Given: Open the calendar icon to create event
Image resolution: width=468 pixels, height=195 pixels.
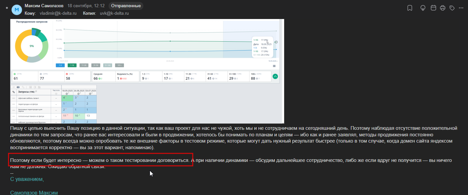Looking at the screenshot, I should tap(433, 8).
